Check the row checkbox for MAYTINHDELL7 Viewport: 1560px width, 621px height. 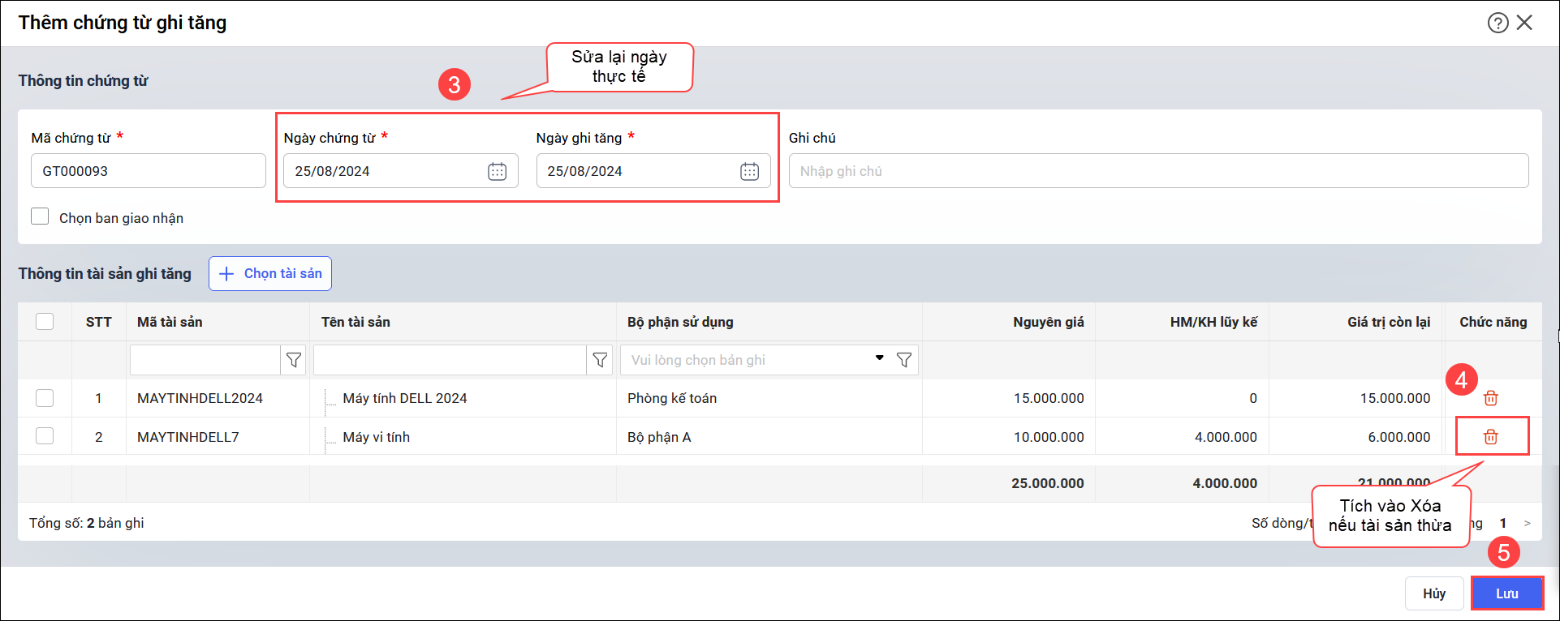[x=45, y=436]
